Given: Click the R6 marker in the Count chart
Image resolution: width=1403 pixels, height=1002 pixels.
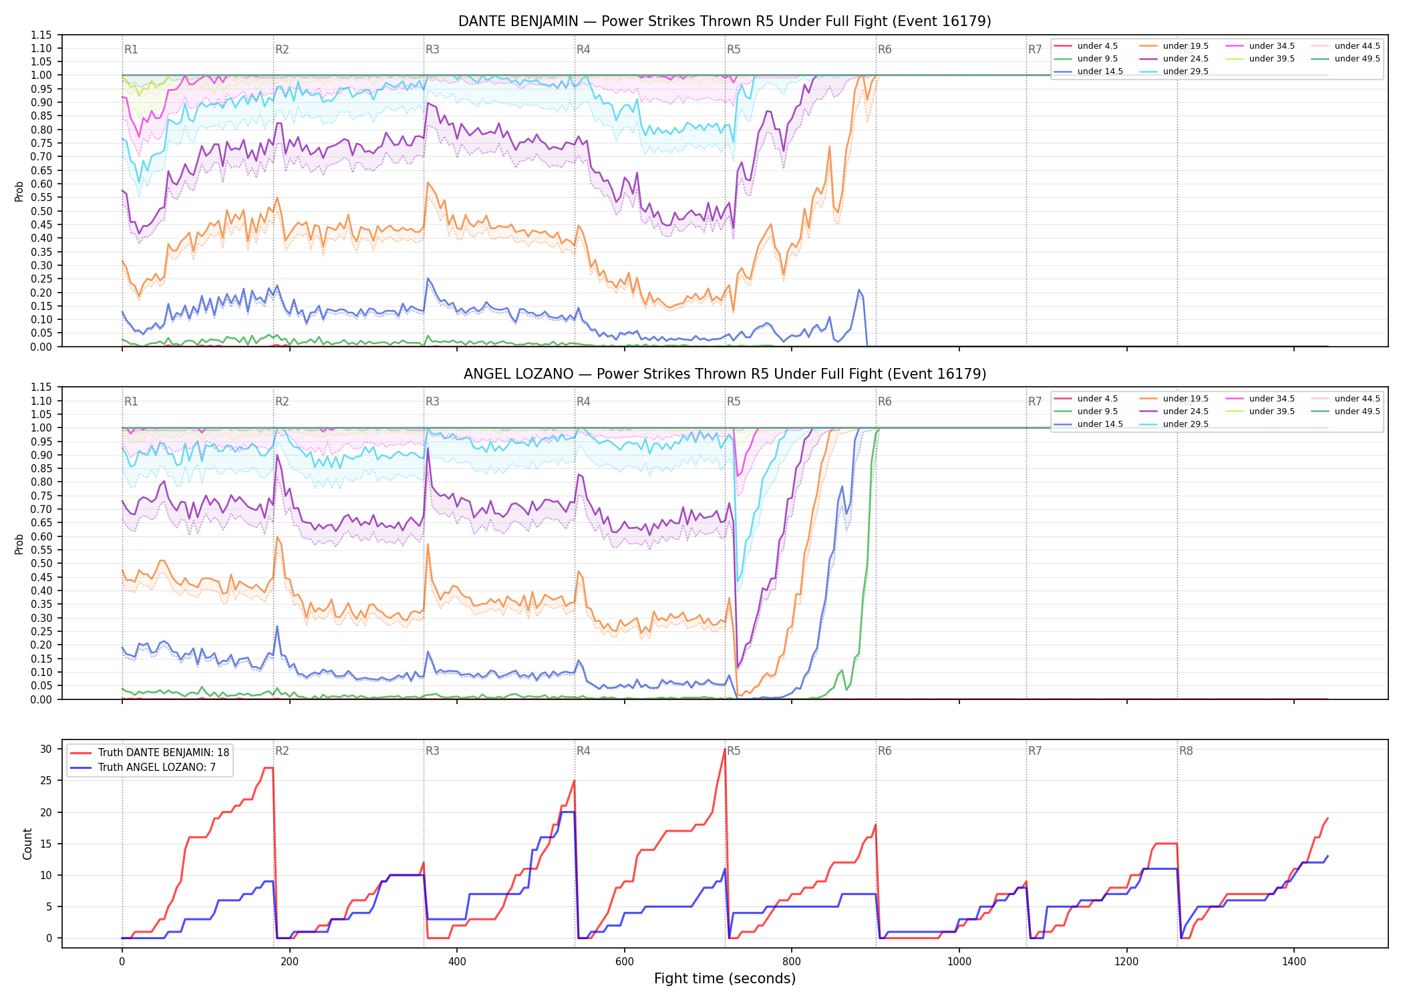Looking at the screenshot, I should coord(885,751).
